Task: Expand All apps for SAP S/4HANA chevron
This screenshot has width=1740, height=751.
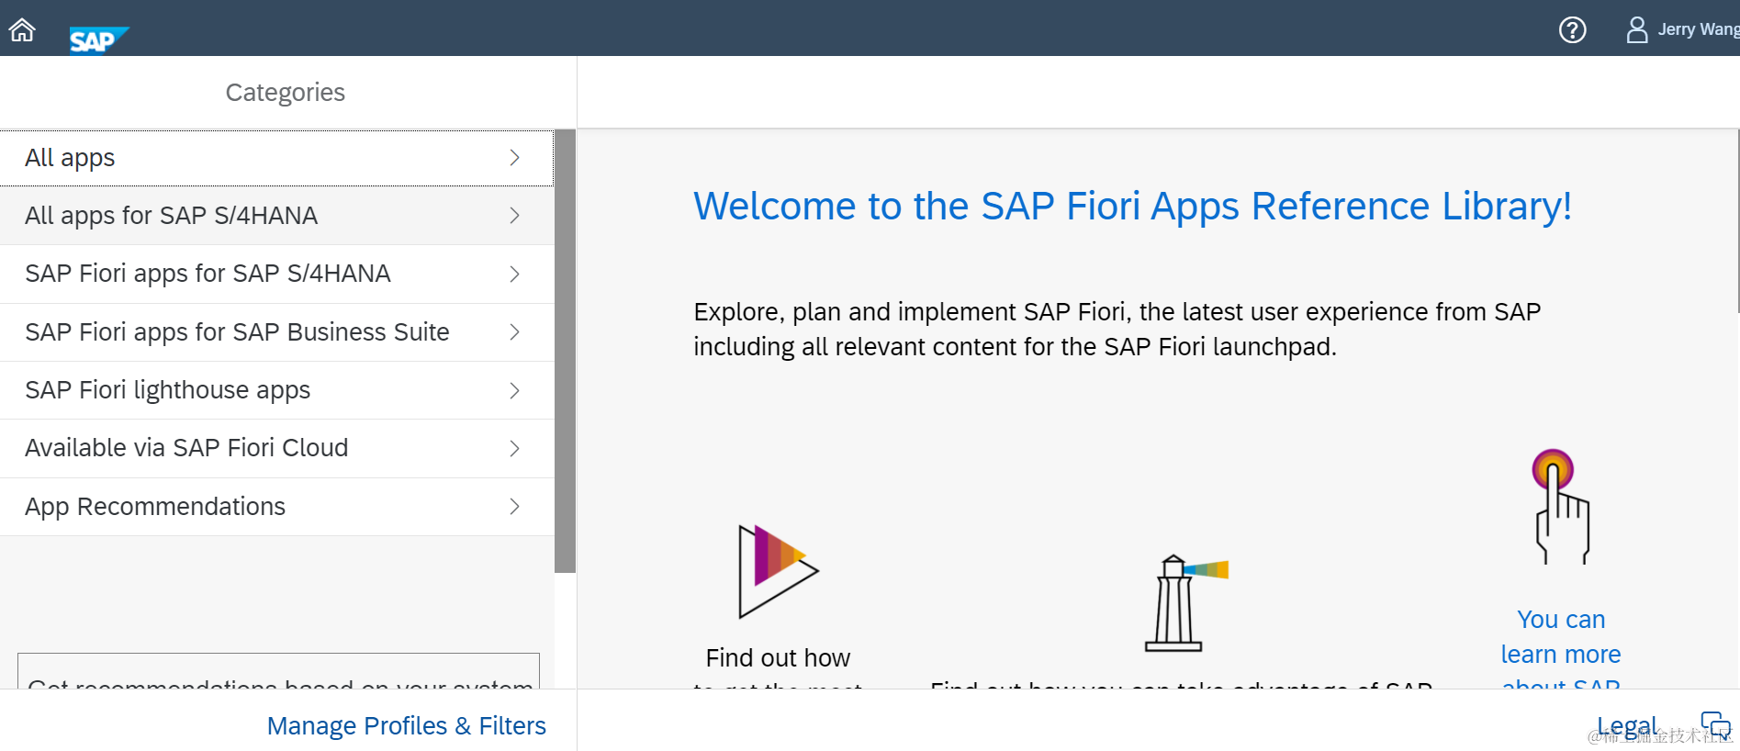Action: click(x=515, y=216)
